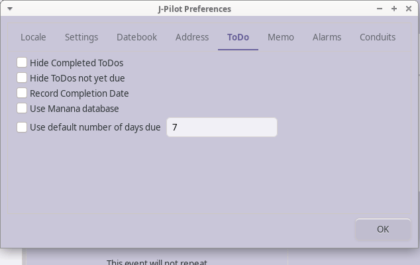The width and height of the screenshot is (420, 265).
Task: Check Hide ToDos not yet due
Action: pos(22,78)
